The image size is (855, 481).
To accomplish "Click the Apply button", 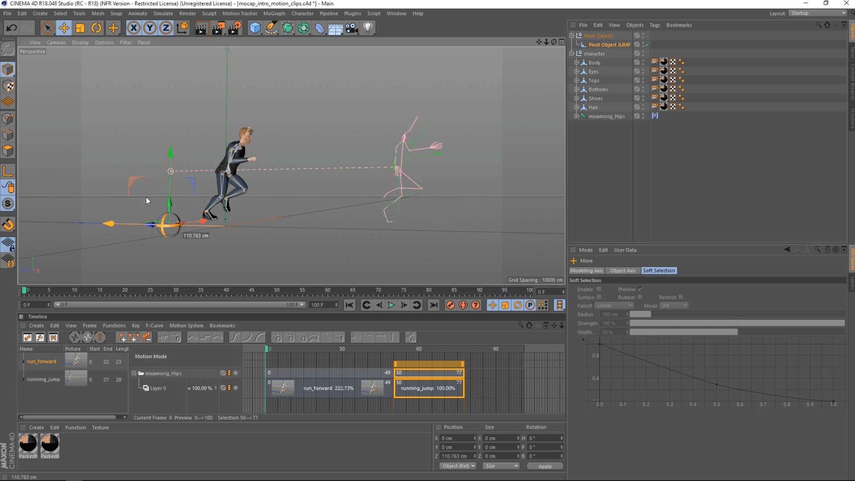I will pyautogui.click(x=545, y=466).
